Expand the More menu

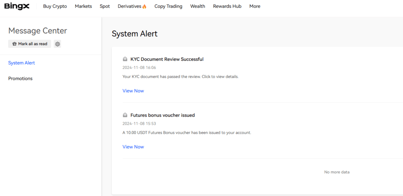point(255,6)
